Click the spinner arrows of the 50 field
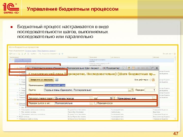This screenshot has height=137, width=183. click(114, 98)
